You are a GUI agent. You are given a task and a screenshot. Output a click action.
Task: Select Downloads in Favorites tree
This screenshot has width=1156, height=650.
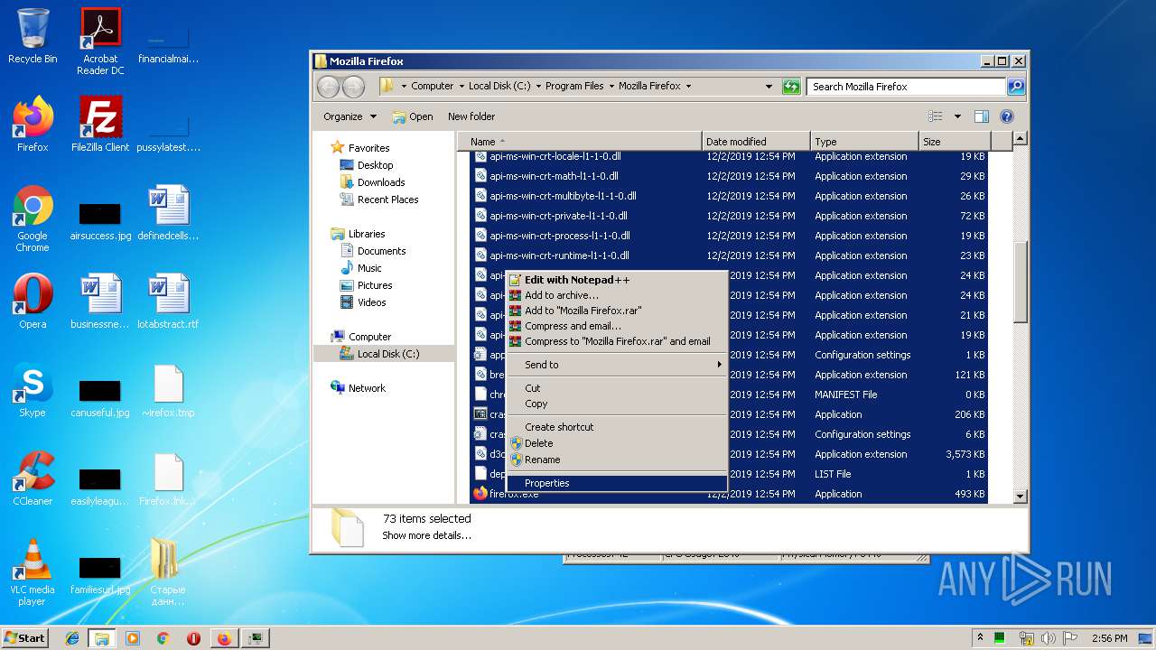tap(380, 182)
